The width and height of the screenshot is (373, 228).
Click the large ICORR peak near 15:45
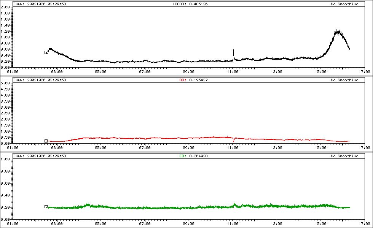(337, 32)
